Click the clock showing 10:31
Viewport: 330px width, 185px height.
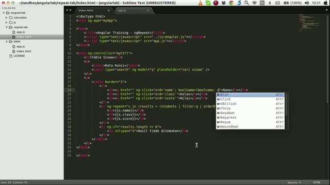[x=316, y=3]
